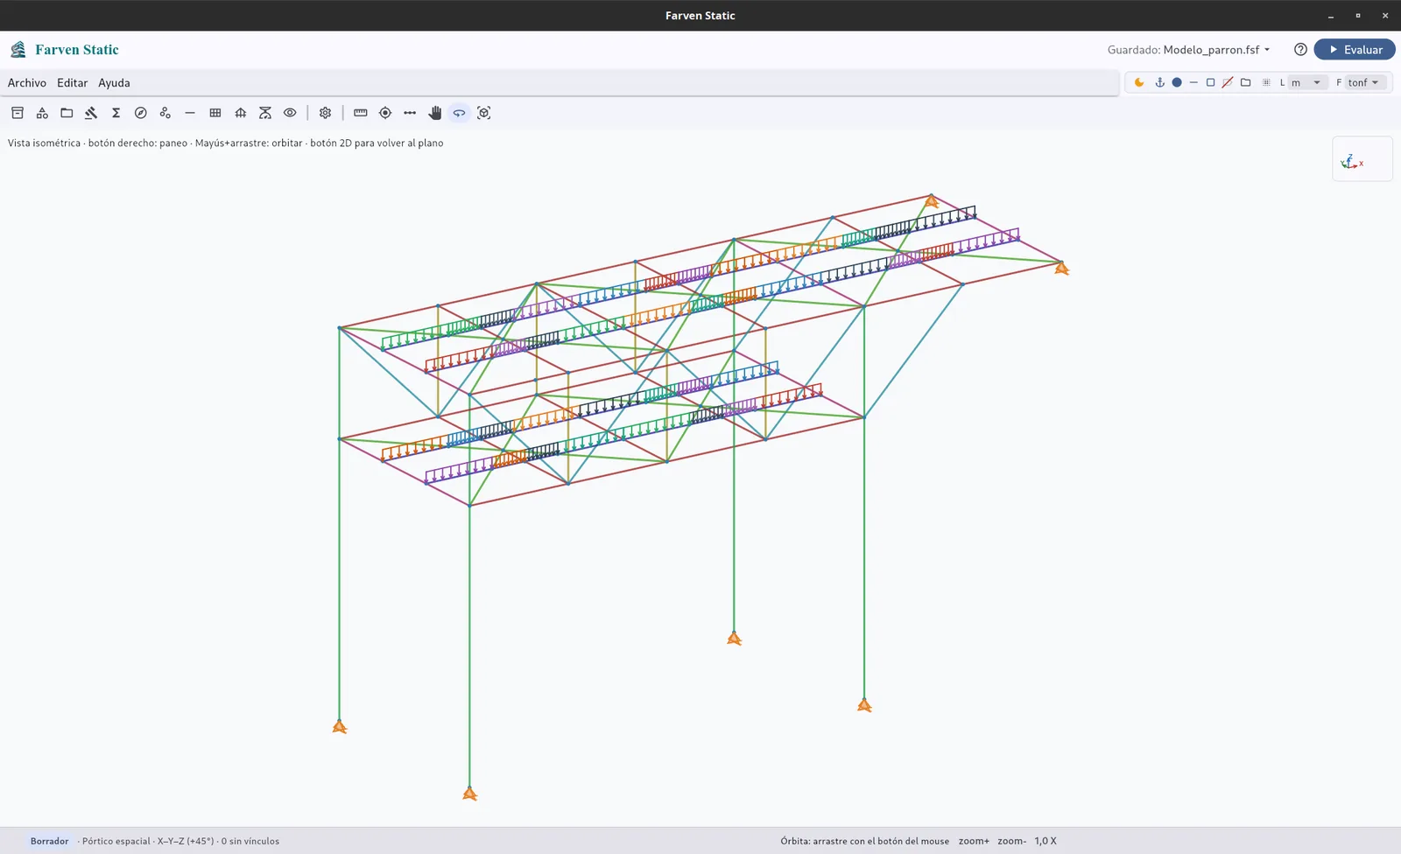Select the ruler measure tool
This screenshot has height=854, width=1401.
coord(360,113)
